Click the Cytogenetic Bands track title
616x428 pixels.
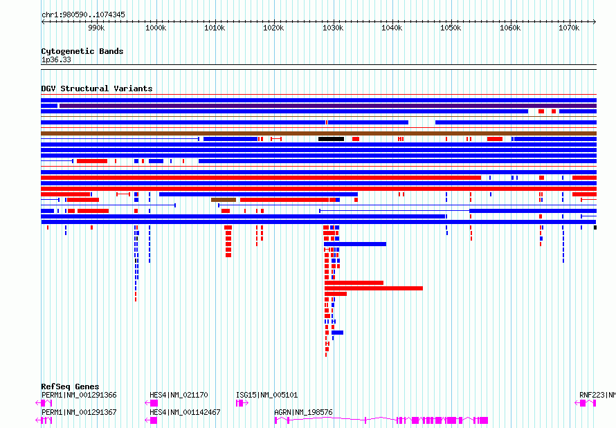tap(82, 51)
